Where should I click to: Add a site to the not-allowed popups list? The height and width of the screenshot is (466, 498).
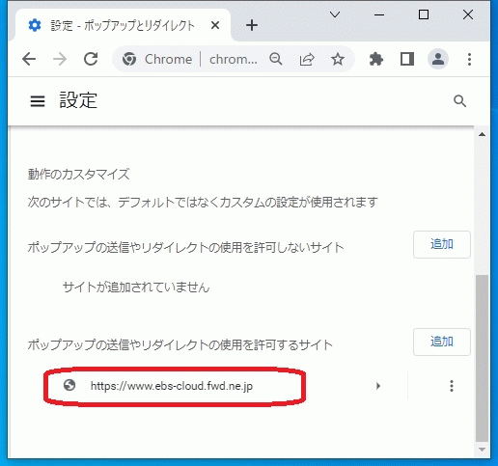click(442, 244)
